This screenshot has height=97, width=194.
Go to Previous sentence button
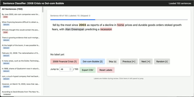129,61
